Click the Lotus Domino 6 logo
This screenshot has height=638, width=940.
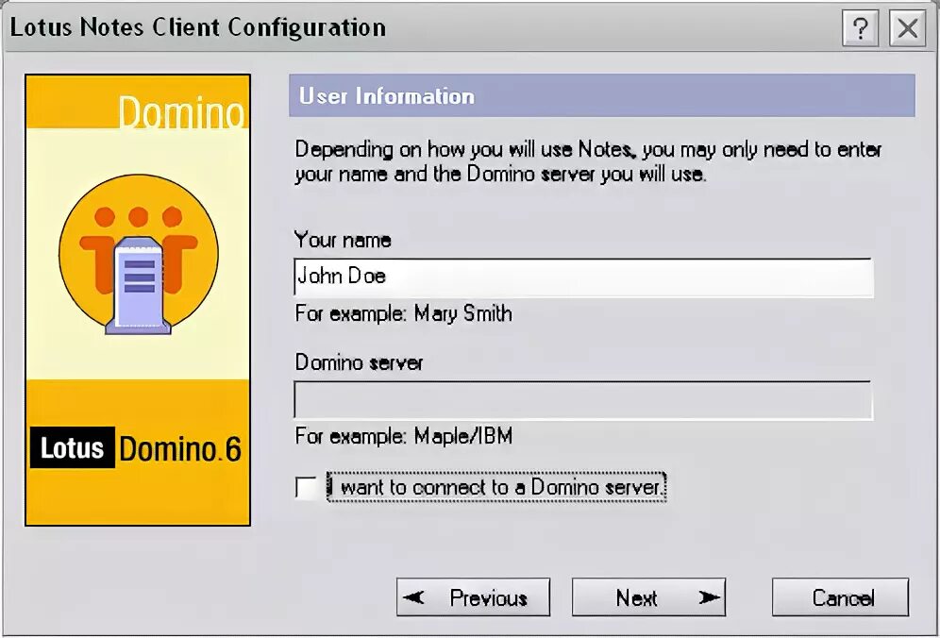[136, 448]
